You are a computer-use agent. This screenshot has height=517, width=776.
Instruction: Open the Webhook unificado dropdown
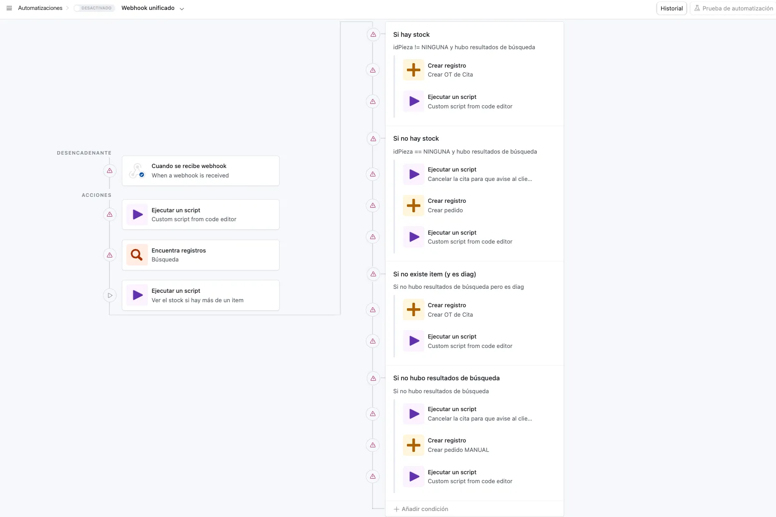[182, 8]
